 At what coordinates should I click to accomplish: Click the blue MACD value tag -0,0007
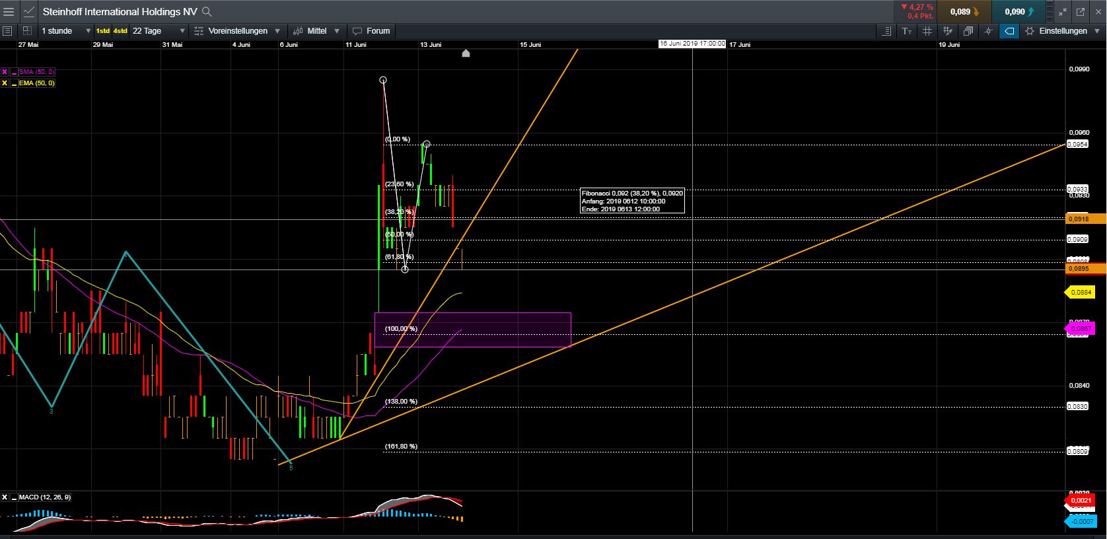coord(1079,522)
